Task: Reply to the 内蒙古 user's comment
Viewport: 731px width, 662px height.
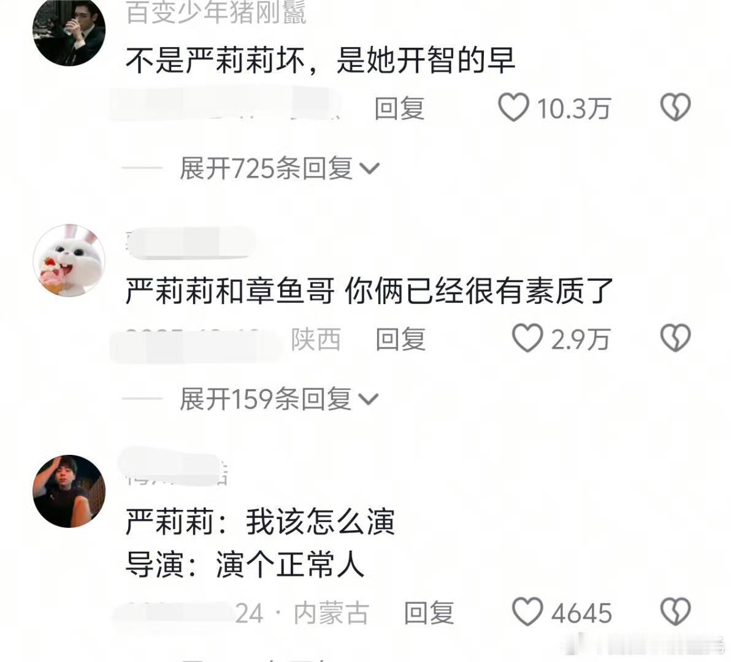Action: pos(429,612)
